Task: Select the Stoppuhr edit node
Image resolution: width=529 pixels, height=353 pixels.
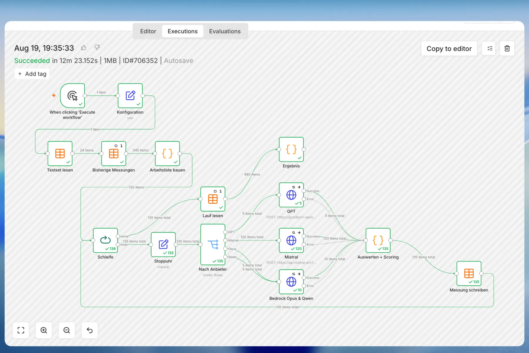Action: pos(163,244)
